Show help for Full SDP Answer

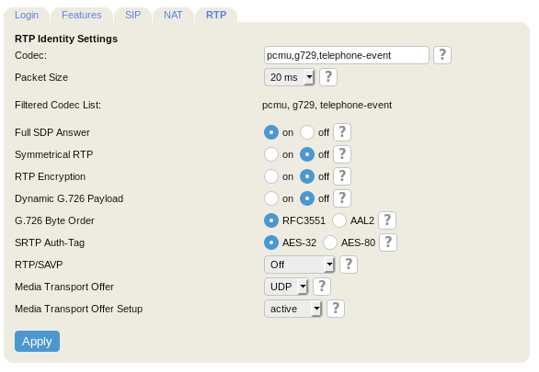pyautogui.click(x=342, y=132)
